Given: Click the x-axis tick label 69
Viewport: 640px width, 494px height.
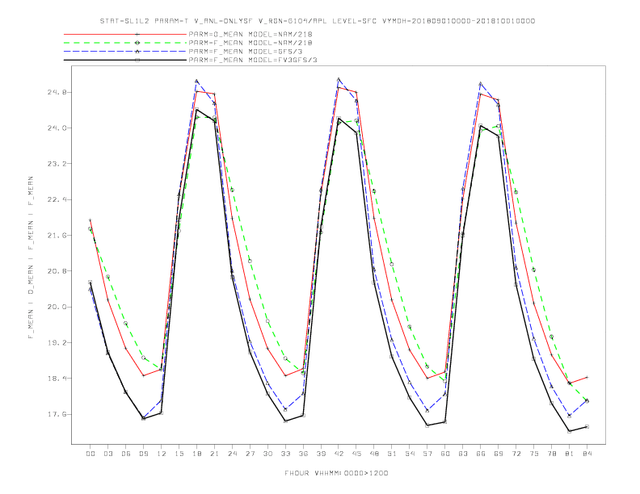Looking at the screenshot, I should point(499,454).
